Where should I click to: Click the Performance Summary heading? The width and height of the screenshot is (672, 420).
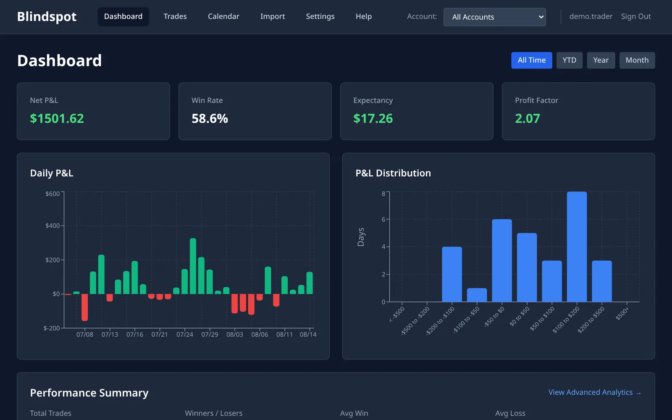(x=89, y=393)
